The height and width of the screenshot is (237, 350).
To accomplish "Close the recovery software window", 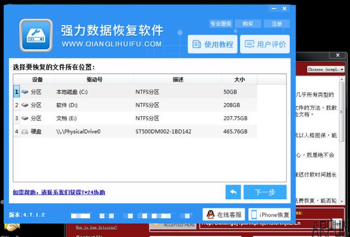I will (x=284, y=9).
